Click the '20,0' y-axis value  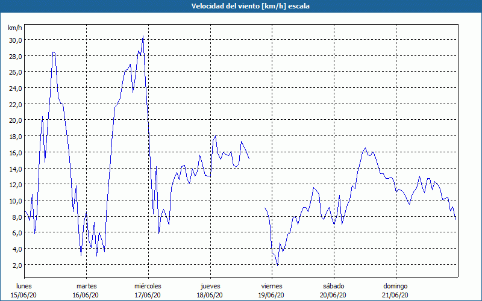15,120
